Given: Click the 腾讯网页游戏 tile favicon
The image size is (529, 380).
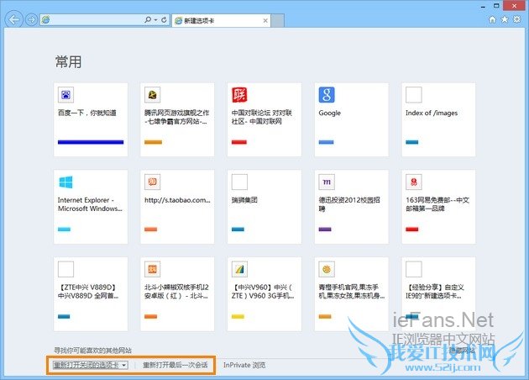Looking at the screenshot, I should click(x=153, y=95).
